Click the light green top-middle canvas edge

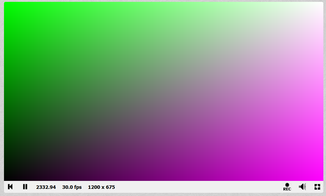click(x=163, y=5)
